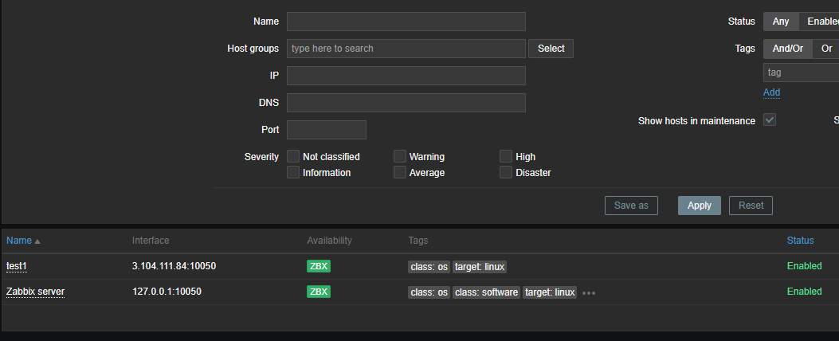The height and width of the screenshot is (341, 839).
Task: Apply the host filter
Action: pos(700,206)
